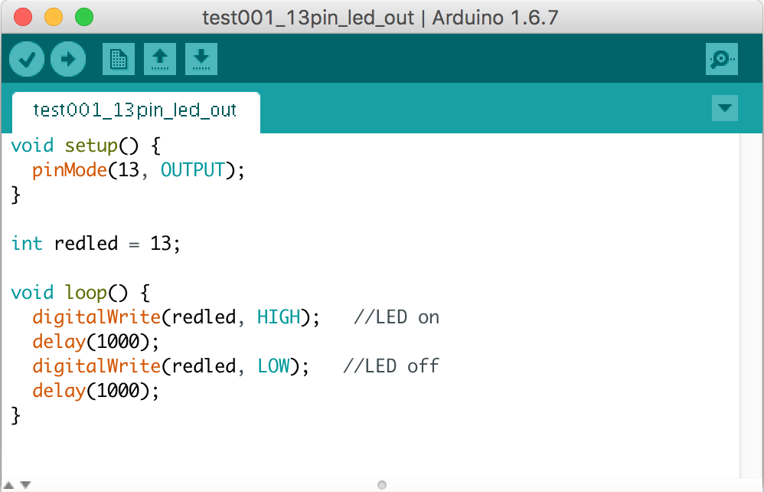Click the Verify checkmark button

click(27, 59)
